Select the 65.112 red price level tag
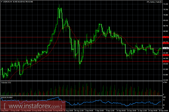The width and height of the screenshot is (169, 112). (166, 55)
